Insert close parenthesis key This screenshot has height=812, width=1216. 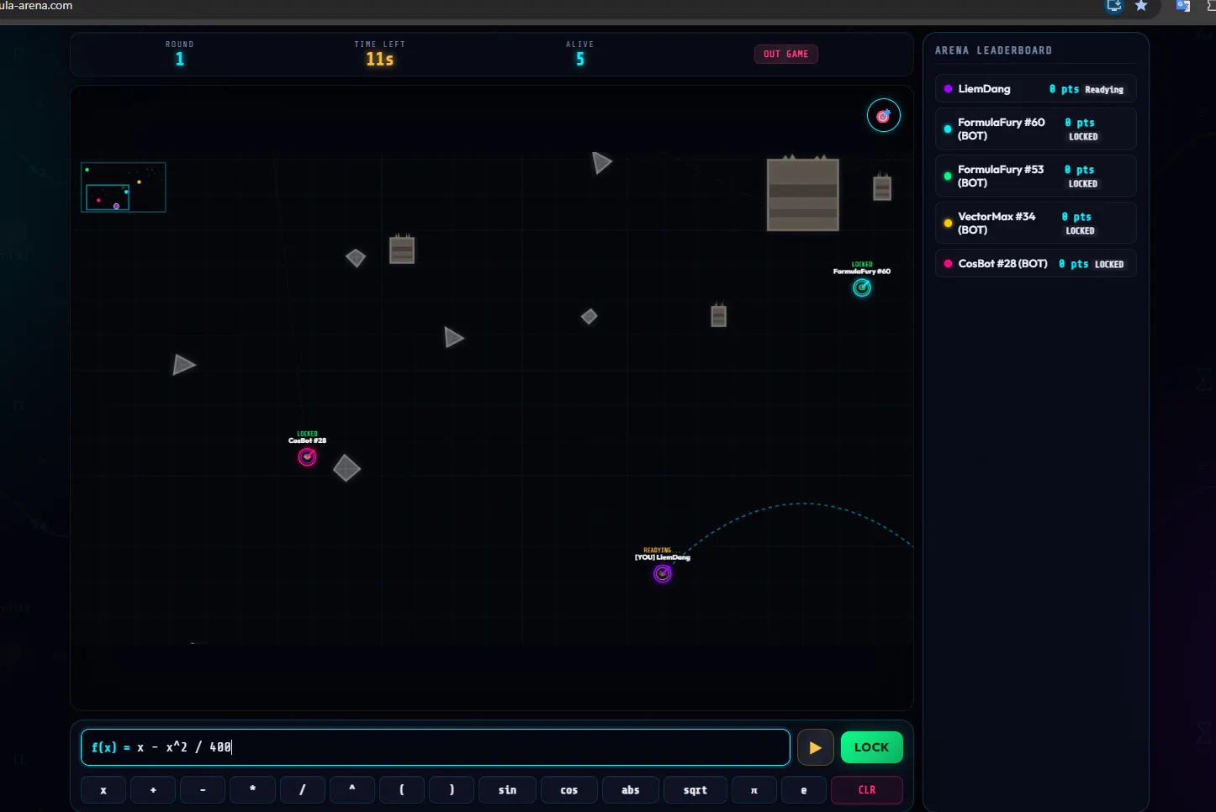[452, 790]
